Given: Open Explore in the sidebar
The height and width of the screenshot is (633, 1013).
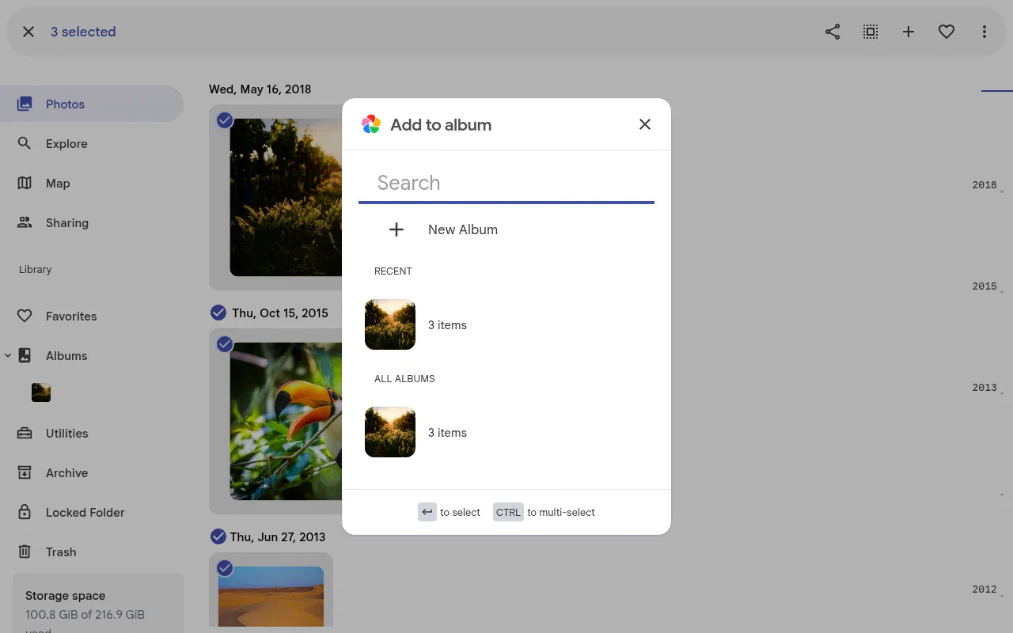Looking at the screenshot, I should pyautogui.click(x=92, y=143).
